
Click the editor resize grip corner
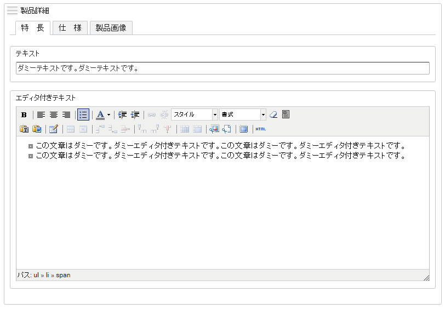pos(426,278)
